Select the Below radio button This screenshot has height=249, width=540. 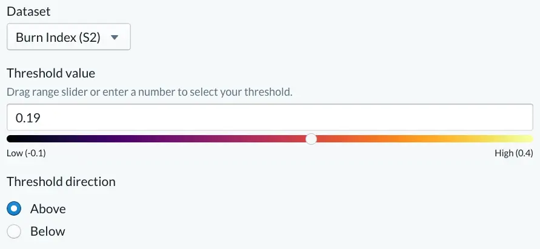pyautogui.click(x=14, y=231)
